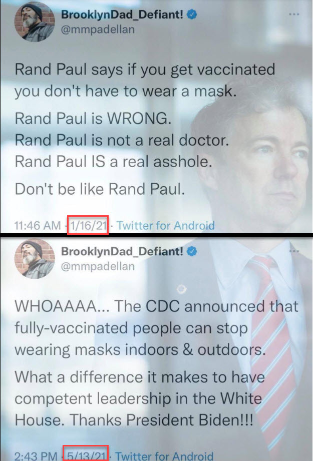
Task: Click the highlighted 1/16/21 date
Action: (88, 225)
